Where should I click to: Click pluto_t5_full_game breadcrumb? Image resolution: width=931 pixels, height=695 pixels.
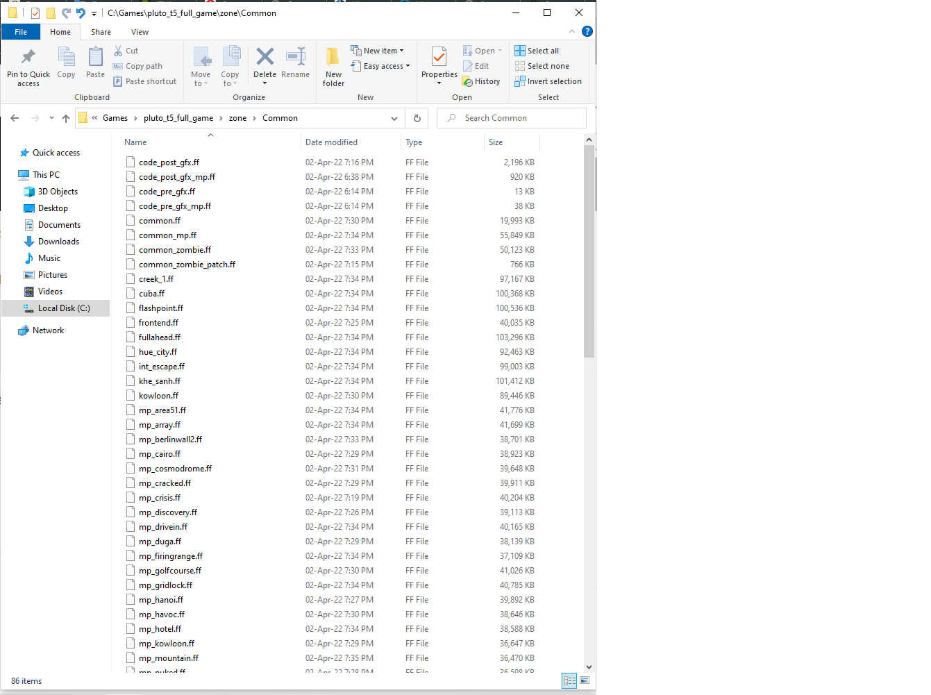point(178,118)
